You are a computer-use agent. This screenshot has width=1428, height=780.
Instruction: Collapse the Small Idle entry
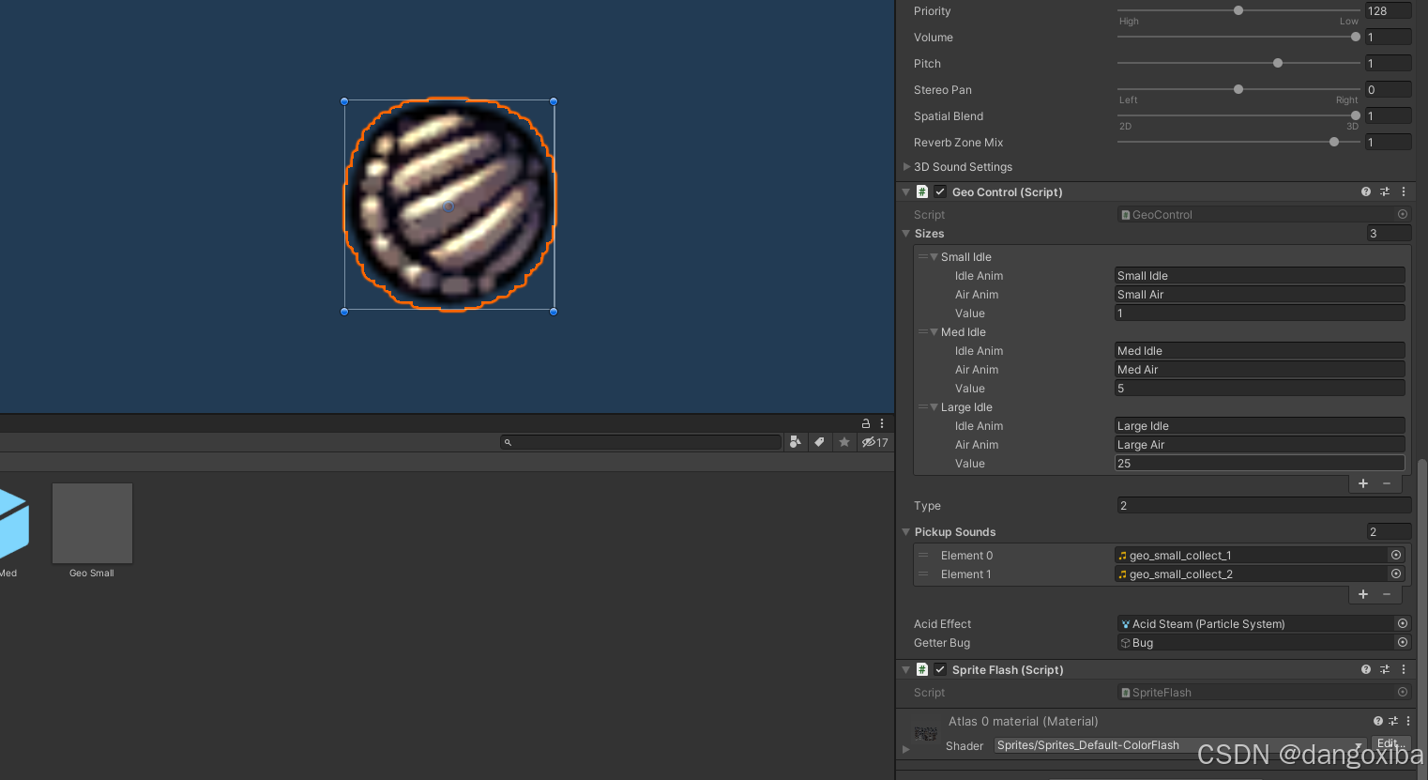934,256
